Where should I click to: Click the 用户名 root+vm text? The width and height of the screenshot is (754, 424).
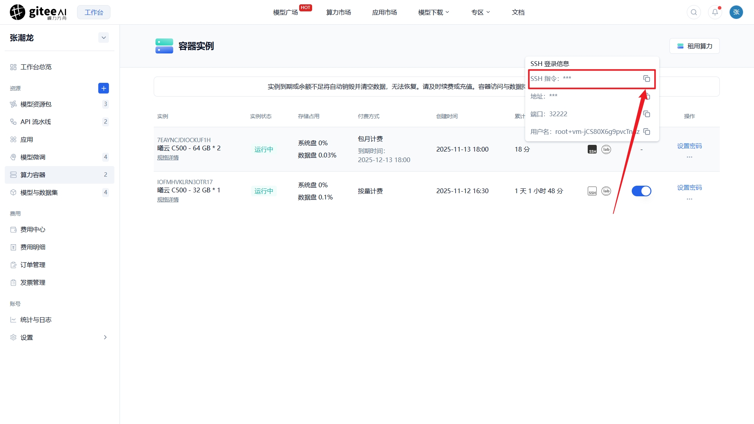[585, 132]
